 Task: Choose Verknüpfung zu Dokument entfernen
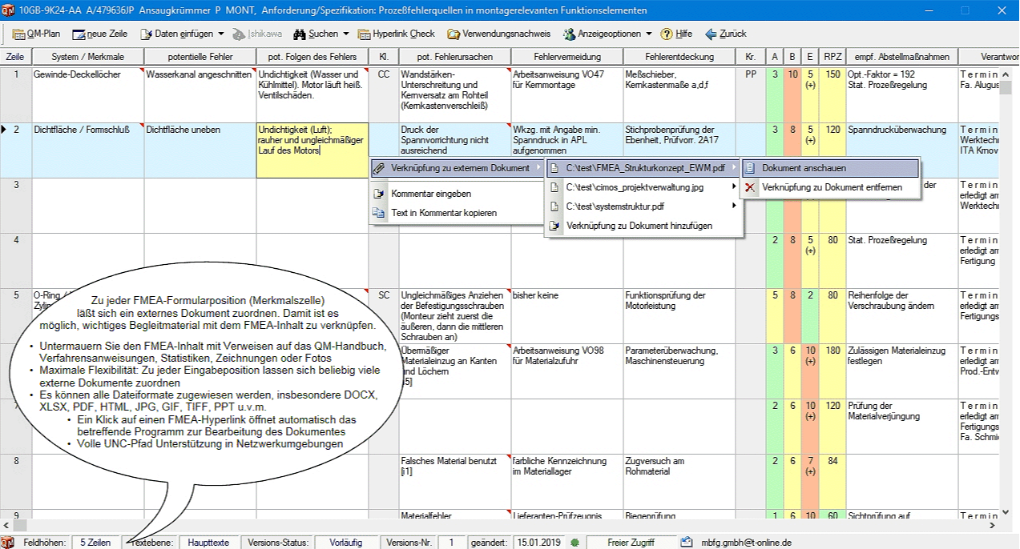coord(831,187)
